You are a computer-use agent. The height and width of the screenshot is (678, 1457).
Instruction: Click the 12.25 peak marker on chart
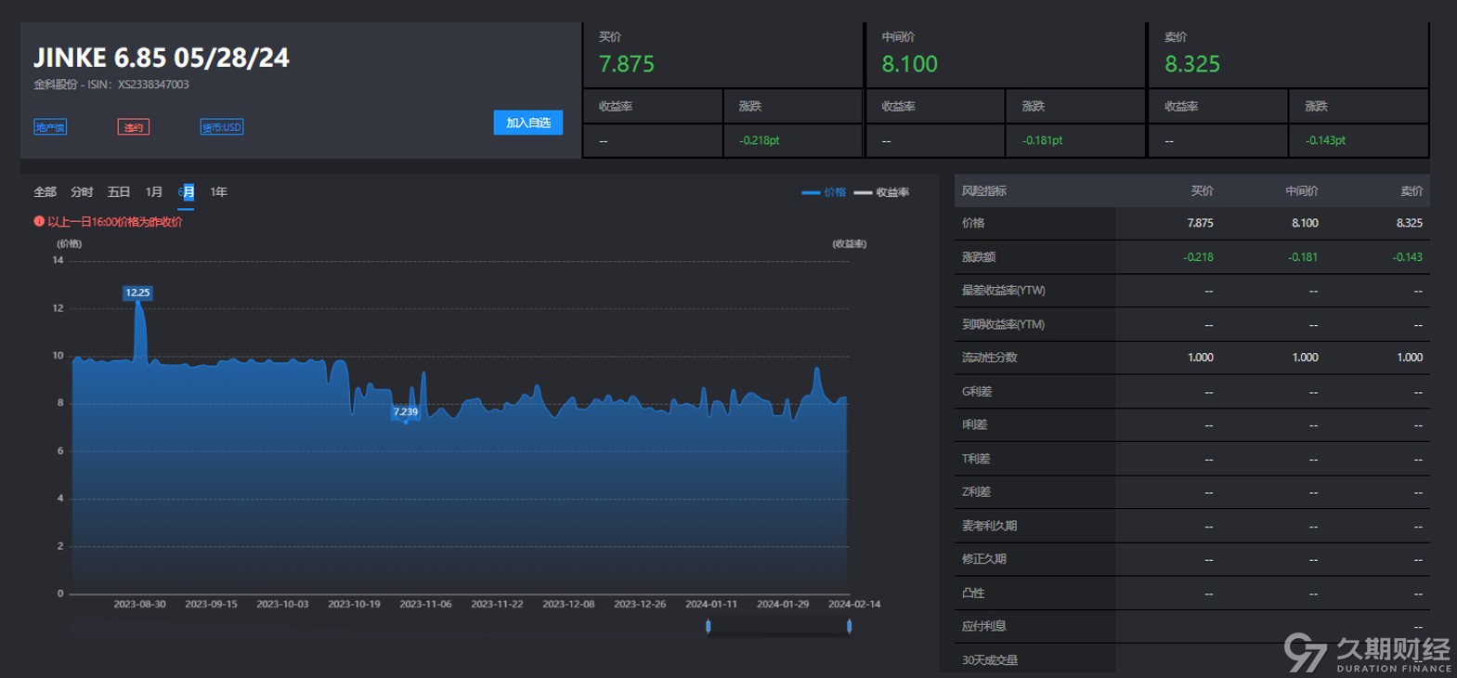(137, 293)
